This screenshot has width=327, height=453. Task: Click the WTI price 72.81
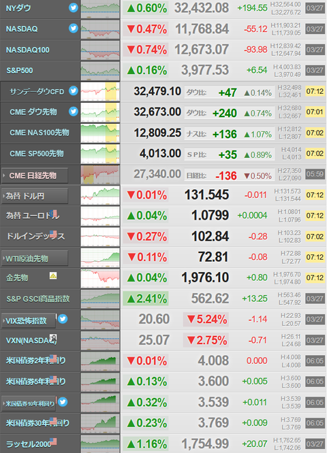pyautogui.click(x=213, y=257)
